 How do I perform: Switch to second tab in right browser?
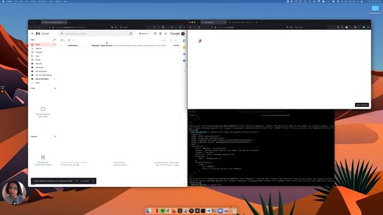tap(241, 22)
